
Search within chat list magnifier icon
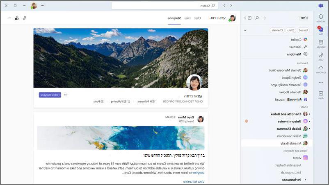click(x=257, y=18)
